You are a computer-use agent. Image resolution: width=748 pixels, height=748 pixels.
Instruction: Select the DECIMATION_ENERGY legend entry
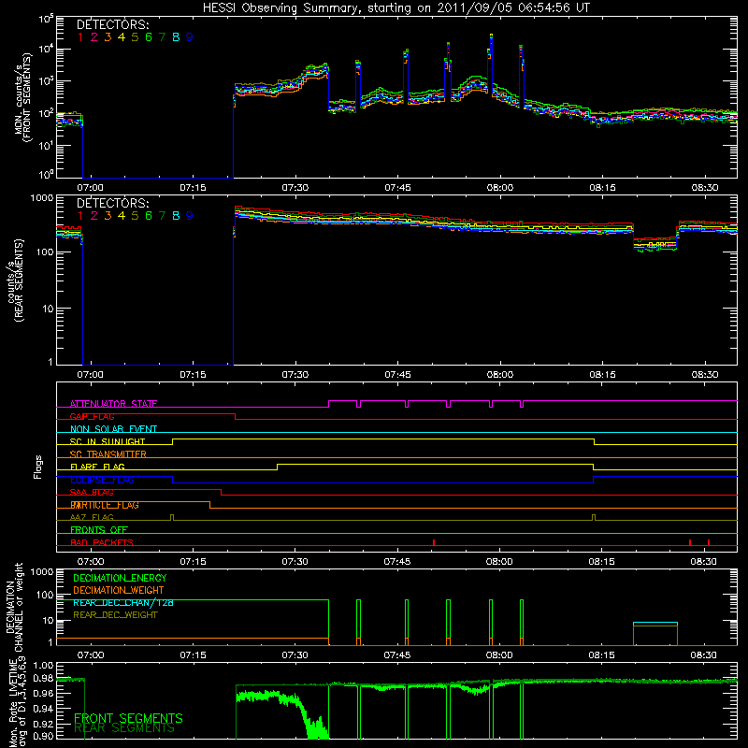[x=120, y=578]
